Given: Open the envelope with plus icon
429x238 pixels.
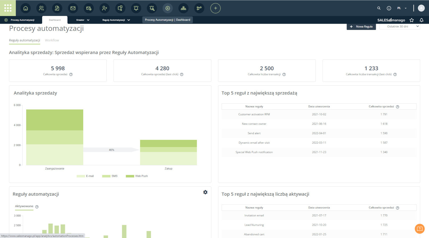Looking at the screenshot, I should click(89, 8).
